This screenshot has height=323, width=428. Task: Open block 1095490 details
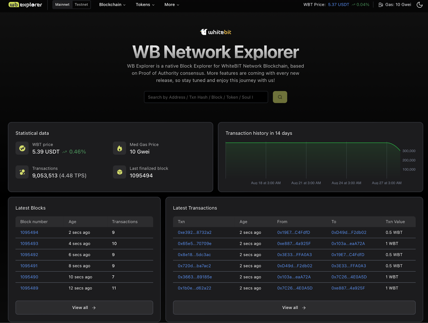click(x=29, y=277)
